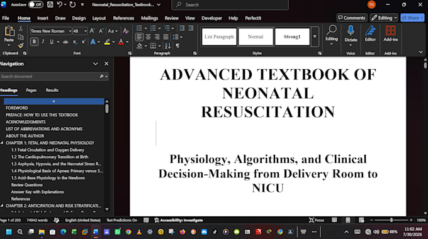The image size is (428, 239).
Task: Click the Save icon in title bar
Action: [50, 4]
